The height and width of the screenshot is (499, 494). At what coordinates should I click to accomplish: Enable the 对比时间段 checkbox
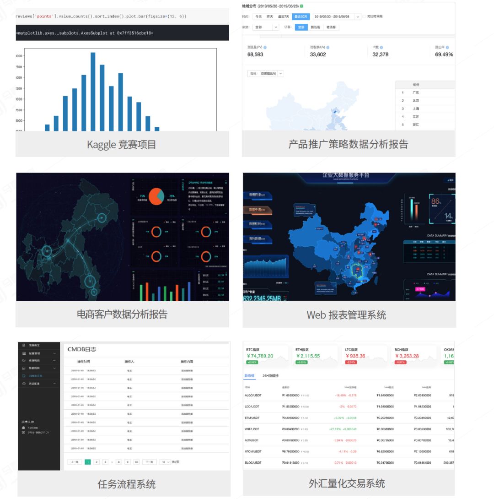coord(365,16)
